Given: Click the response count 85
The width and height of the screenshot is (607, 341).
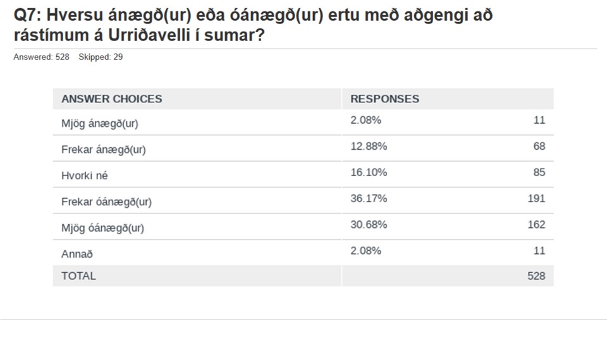Looking at the screenshot, I should click(539, 172).
